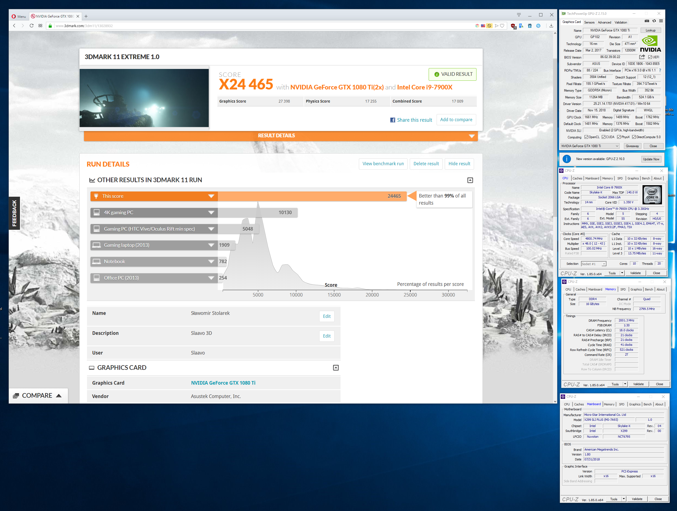Screen dimensions: 677x511
Task: Refresh GPU-Z data
Action: [x=654, y=21]
